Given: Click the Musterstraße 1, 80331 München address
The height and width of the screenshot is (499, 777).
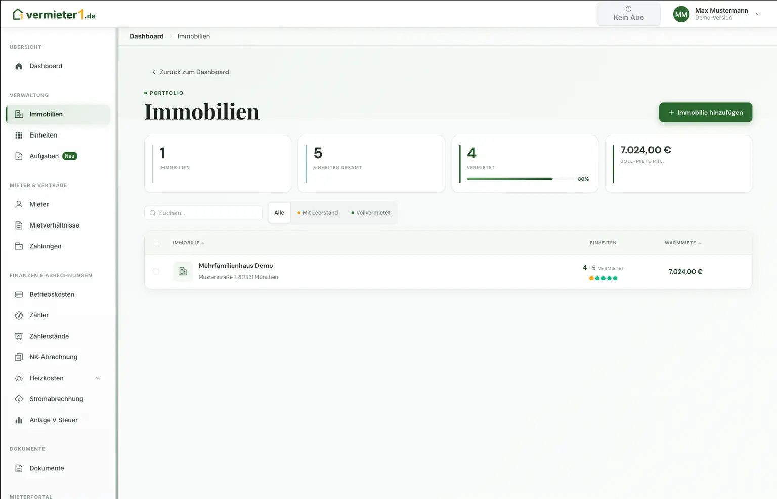Looking at the screenshot, I should coord(238,277).
